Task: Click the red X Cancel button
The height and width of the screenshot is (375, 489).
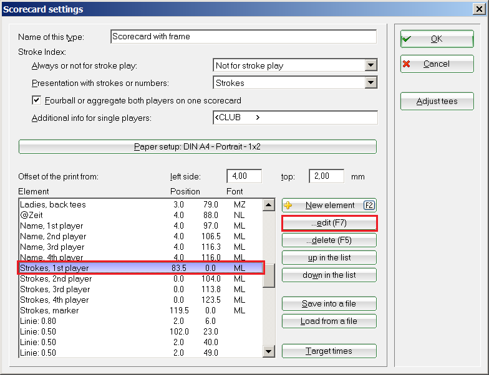Action: click(x=437, y=64)
